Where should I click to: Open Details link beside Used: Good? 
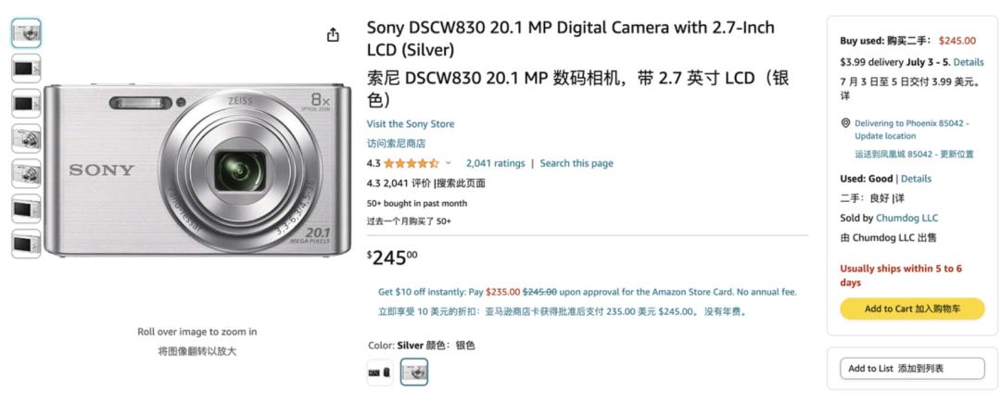coord(916,179)
